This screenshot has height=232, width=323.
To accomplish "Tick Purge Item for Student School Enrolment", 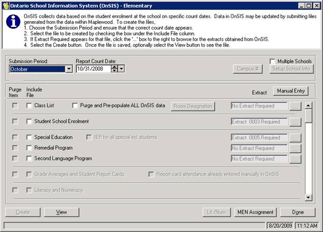I will (15, 122).
